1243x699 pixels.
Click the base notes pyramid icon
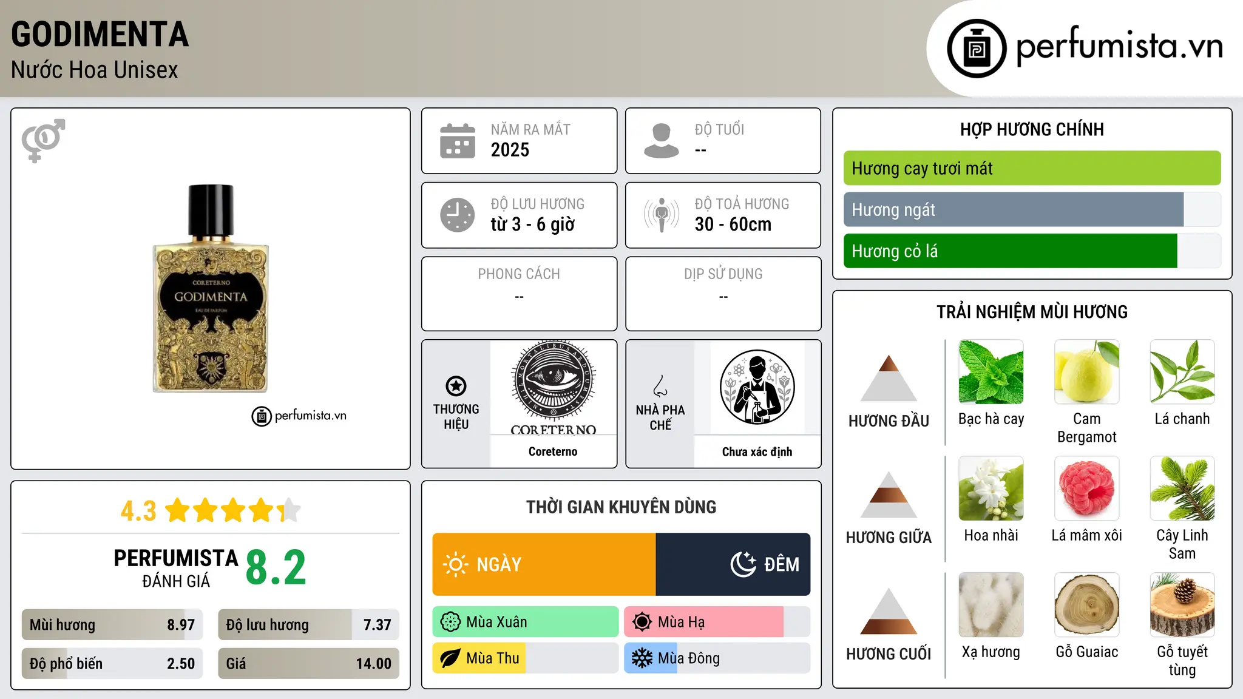889,611
